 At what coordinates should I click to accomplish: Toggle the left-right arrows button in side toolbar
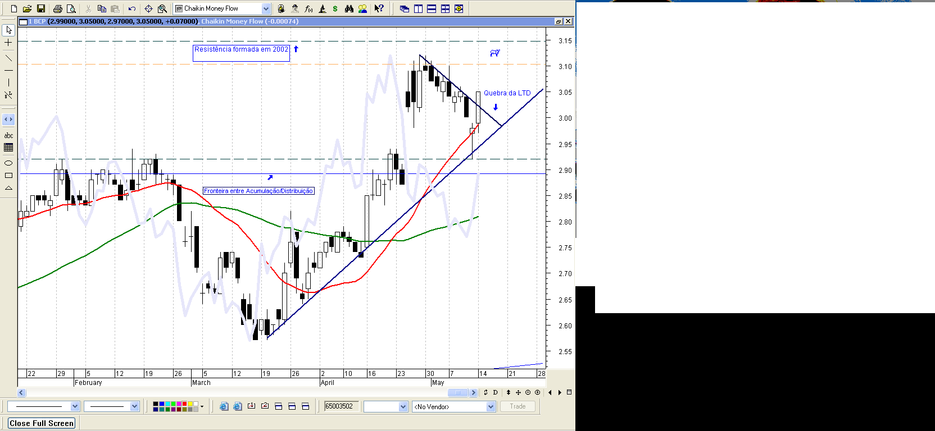click(x=8, y=120)
